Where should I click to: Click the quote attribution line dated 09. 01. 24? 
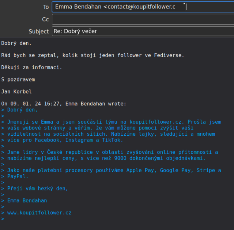click(x=64, y=104)
